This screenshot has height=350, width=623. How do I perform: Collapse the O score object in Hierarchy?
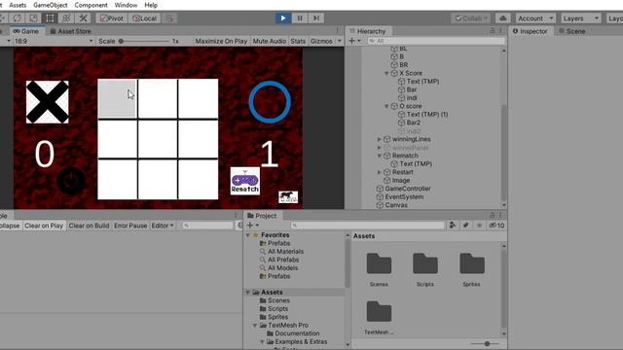tap(386, 106)
